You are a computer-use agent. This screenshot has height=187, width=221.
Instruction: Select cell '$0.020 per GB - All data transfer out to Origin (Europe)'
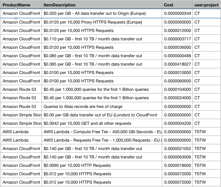pyautogui.click(x=102, y=13)
